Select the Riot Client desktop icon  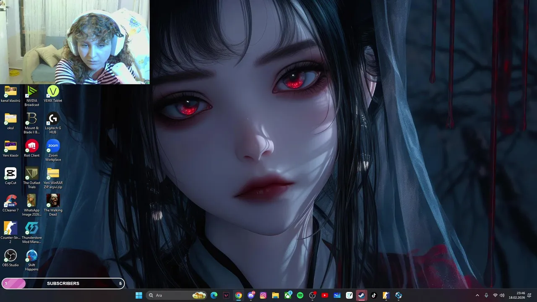click(31, 148)
